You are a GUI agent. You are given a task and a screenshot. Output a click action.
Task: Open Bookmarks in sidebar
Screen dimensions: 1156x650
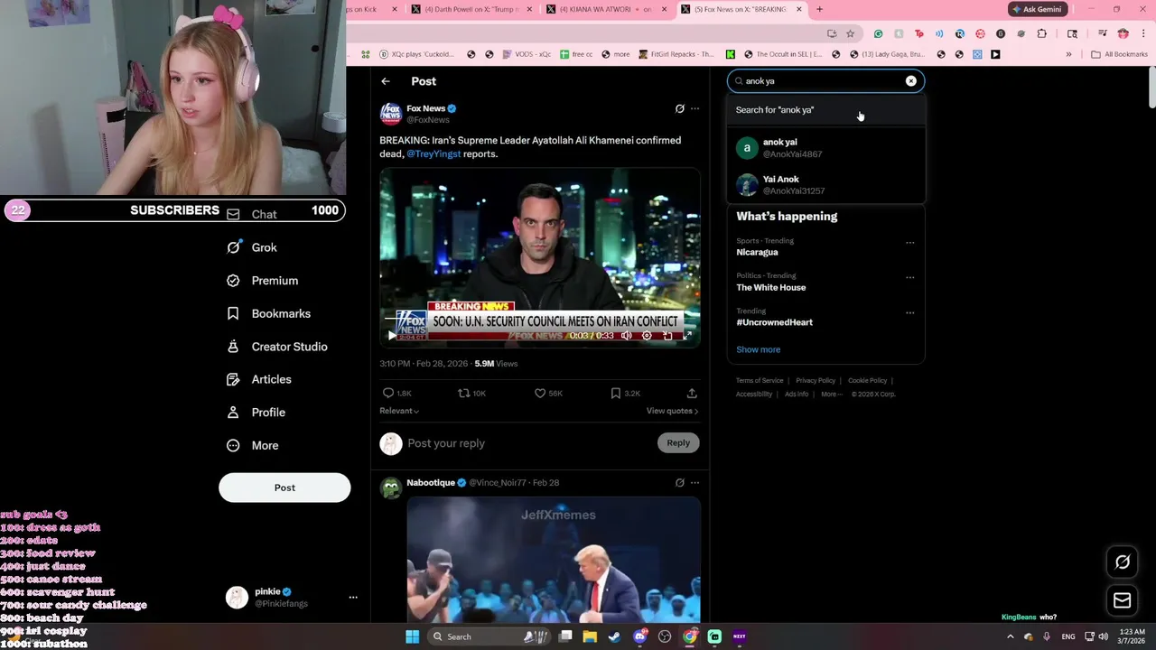click(268, 313)
